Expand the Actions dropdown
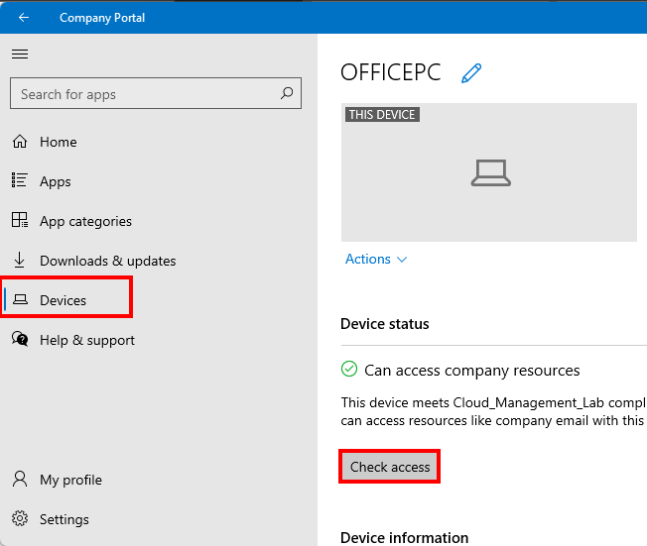 pyautogui.click(x=376, y=259)
